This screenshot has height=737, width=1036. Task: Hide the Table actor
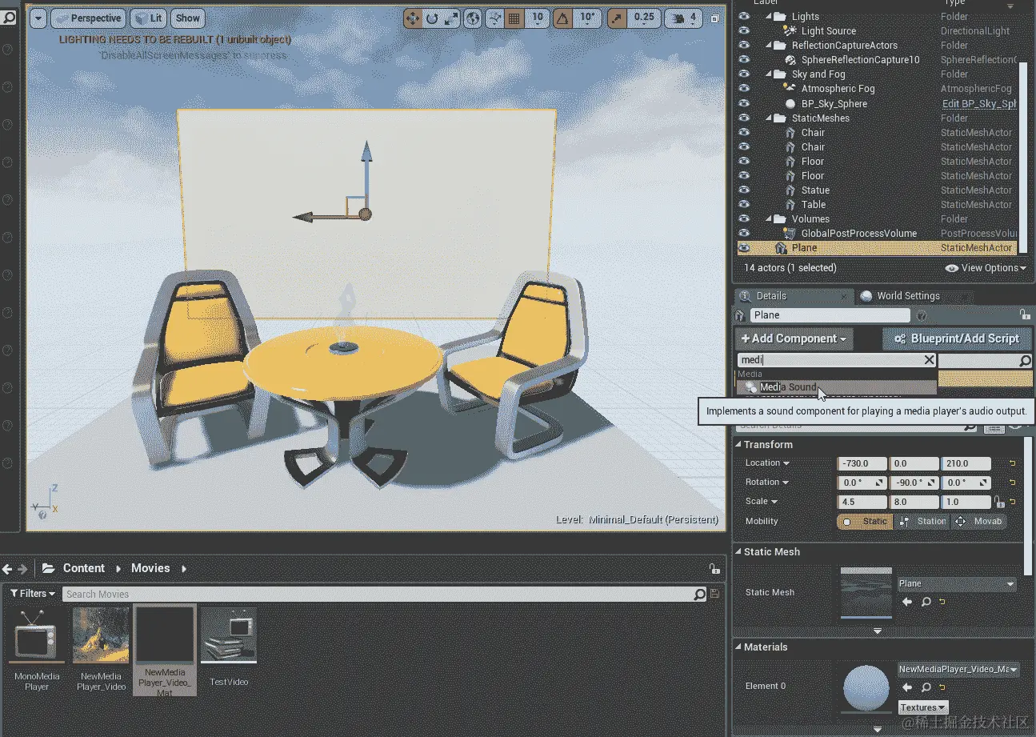[744, 204]
